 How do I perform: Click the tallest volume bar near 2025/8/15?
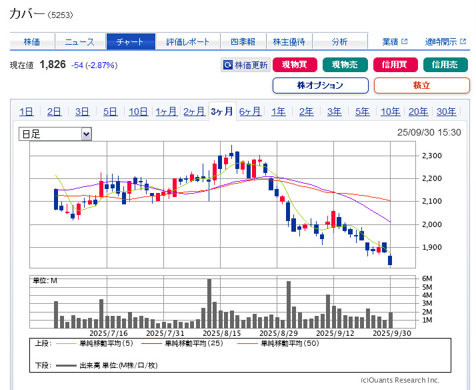(x=209, y=303)
